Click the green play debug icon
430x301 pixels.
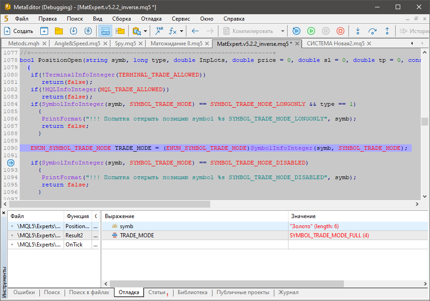[311, 31]
